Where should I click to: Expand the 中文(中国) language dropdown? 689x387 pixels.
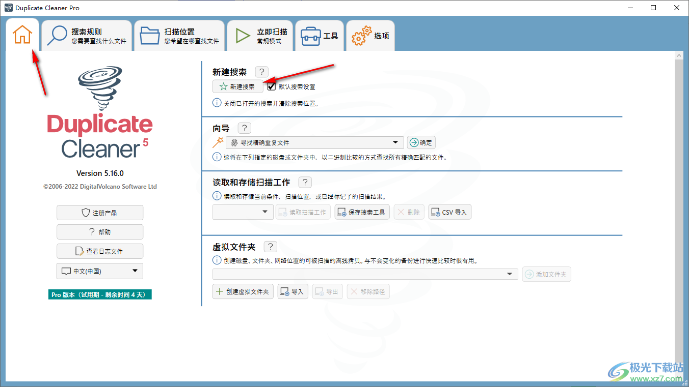click(x=100, y=271)
